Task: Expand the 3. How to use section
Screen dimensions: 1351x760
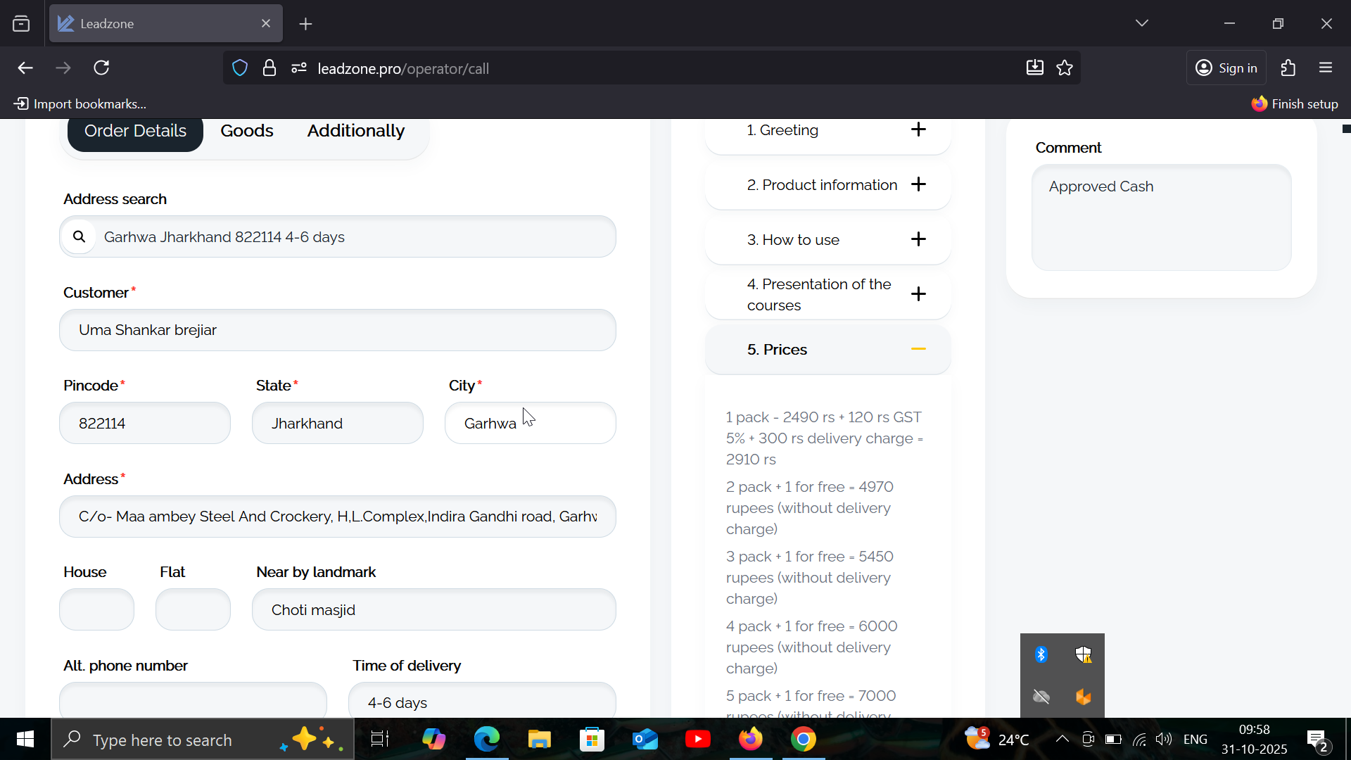Action: pyautogui.click(x=918, y=239)
